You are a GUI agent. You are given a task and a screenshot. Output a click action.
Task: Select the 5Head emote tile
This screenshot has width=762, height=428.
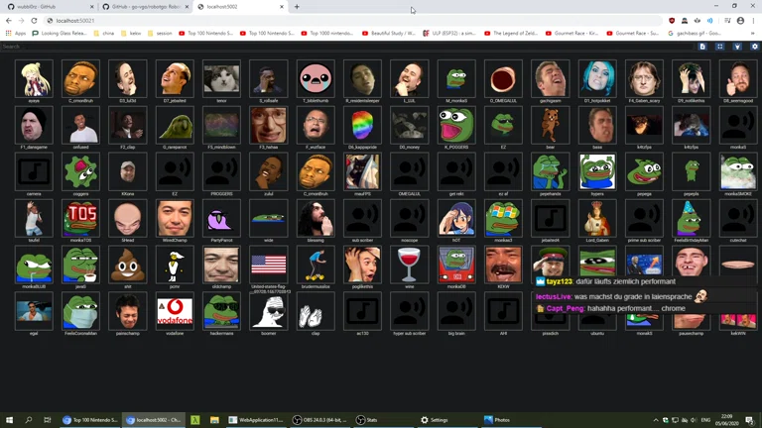pyautogui.click(x=128, y=218)
